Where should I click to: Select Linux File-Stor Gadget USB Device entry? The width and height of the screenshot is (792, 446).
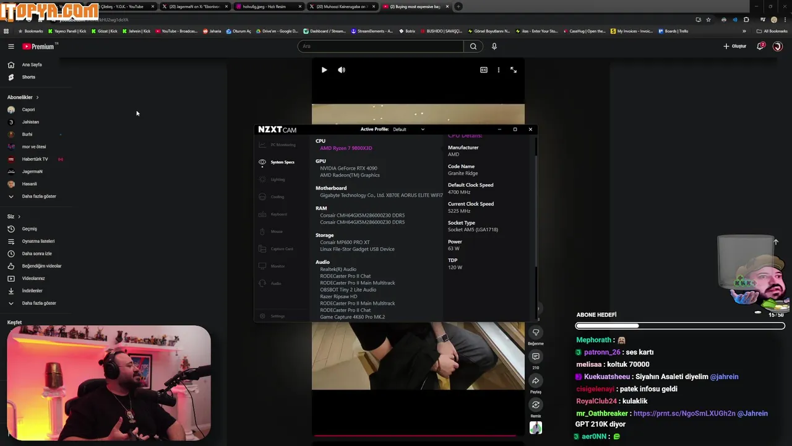357,249
